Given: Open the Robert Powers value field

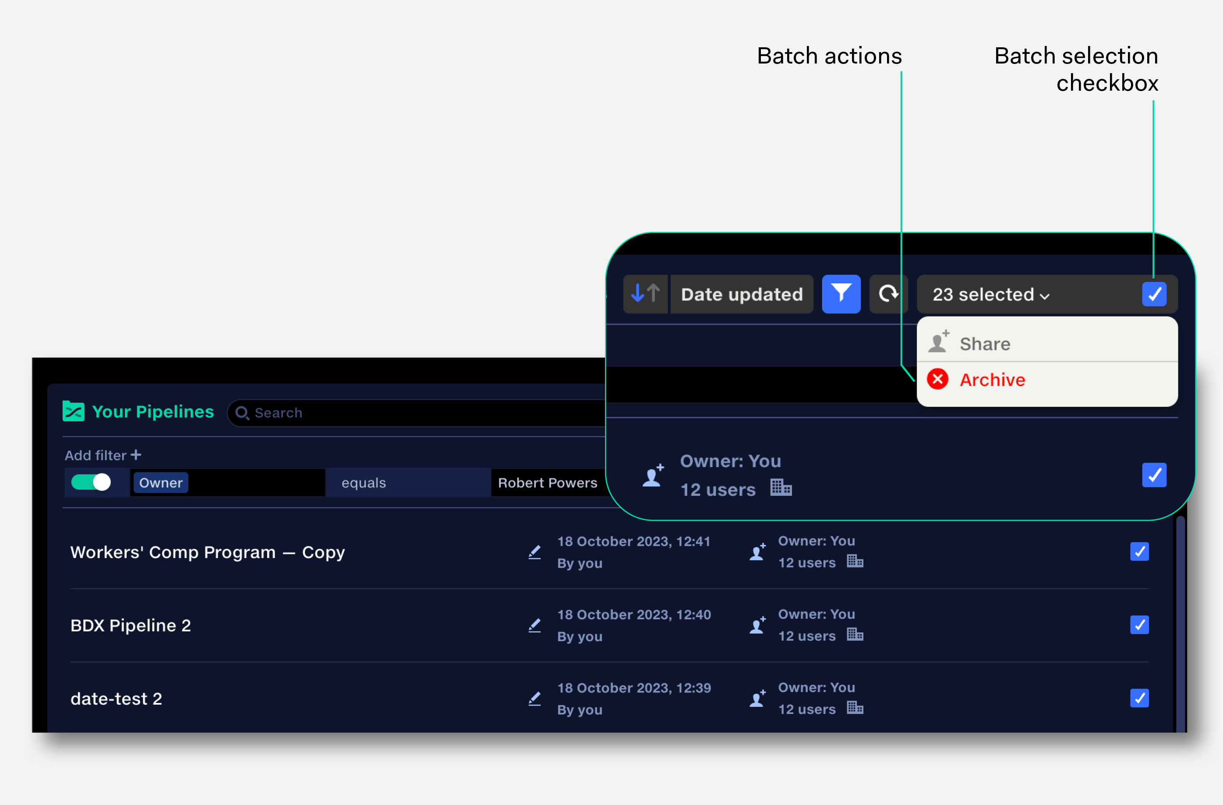Looking at the screenshot, I should coord(548,482).
